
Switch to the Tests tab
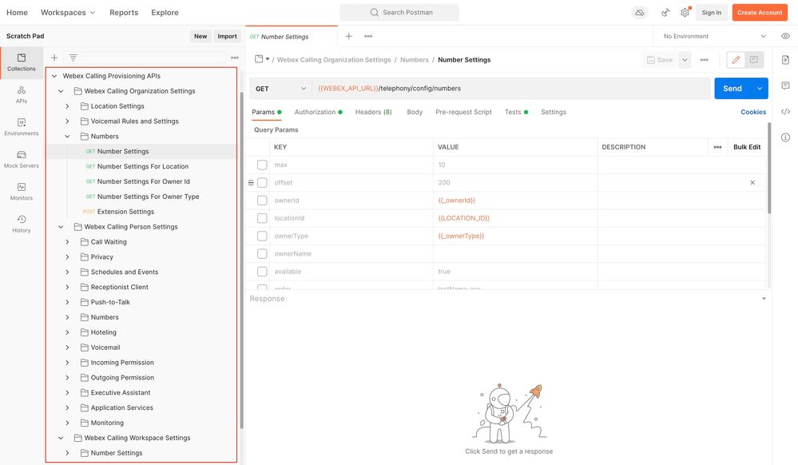(516, 112)
